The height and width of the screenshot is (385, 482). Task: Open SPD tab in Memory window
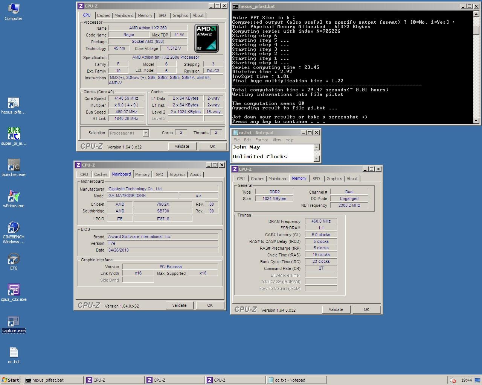point(316,179)
